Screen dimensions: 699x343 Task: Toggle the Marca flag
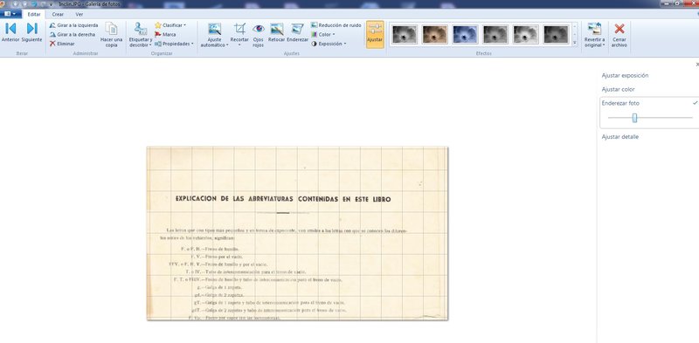(x=165, y=34)
